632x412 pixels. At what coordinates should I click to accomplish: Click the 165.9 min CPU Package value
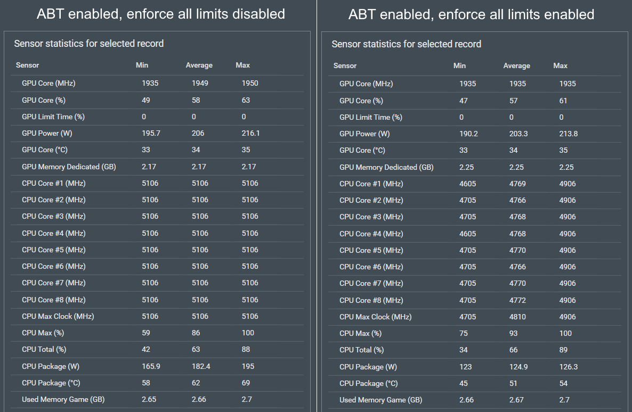151,367
